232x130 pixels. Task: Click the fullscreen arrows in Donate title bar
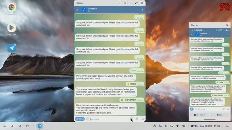[x=136, y=3]
